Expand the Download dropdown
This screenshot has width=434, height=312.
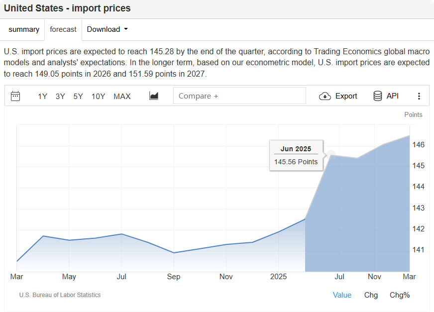pos(107,29)
